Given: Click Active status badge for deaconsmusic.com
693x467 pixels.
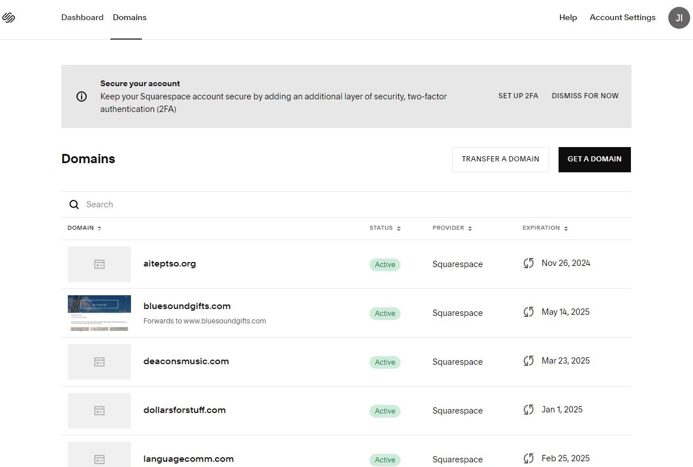Looking at the screenshot, I should click(x=385, y=362).
